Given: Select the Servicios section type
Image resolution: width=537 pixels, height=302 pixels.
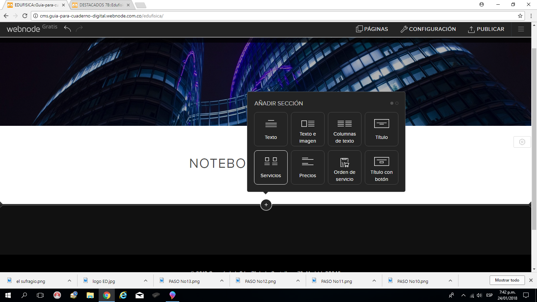Looking at the screenshot, I should point(271,167).
